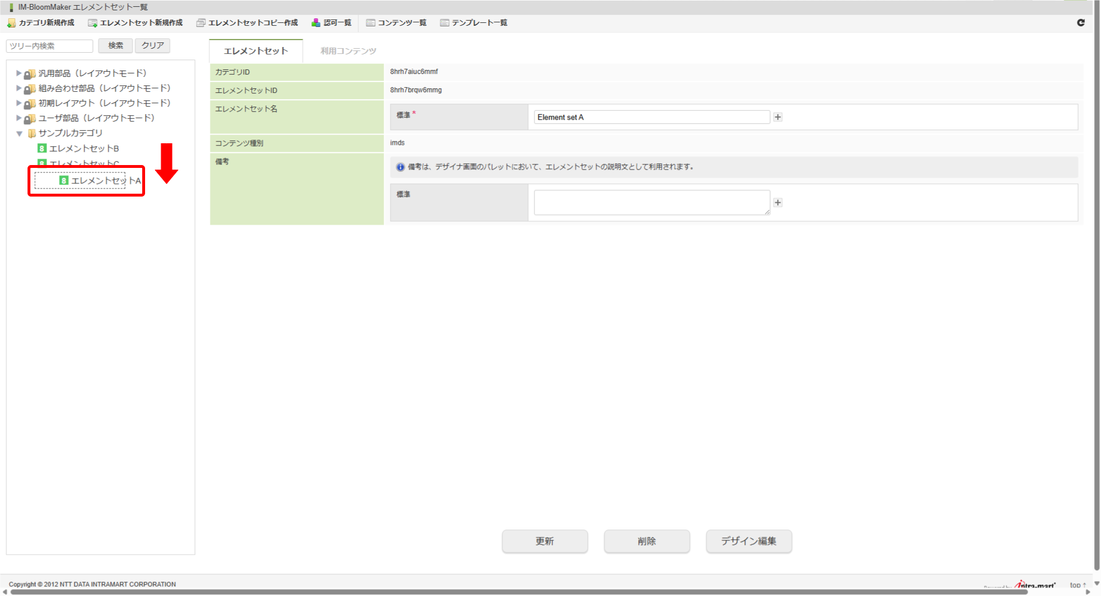Viewport: 1101px width, 596px height.
Task: Click the 認可一覧 people icon
Action: 316,23
